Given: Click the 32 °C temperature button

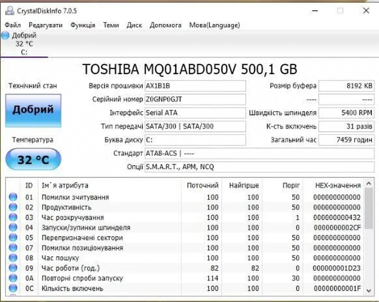Looking at the screenshot, I should [x=33, y=160].
